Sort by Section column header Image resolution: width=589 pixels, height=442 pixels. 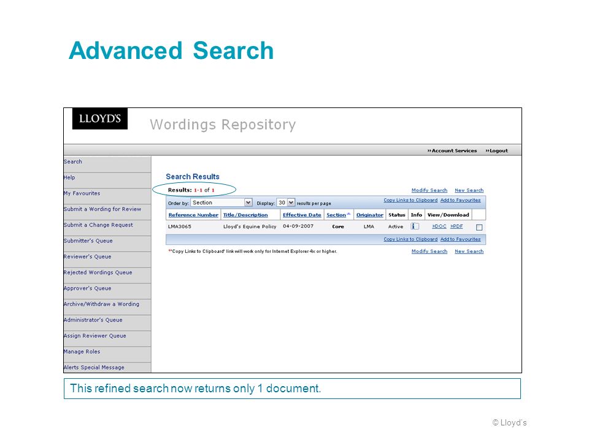(336, 215)
